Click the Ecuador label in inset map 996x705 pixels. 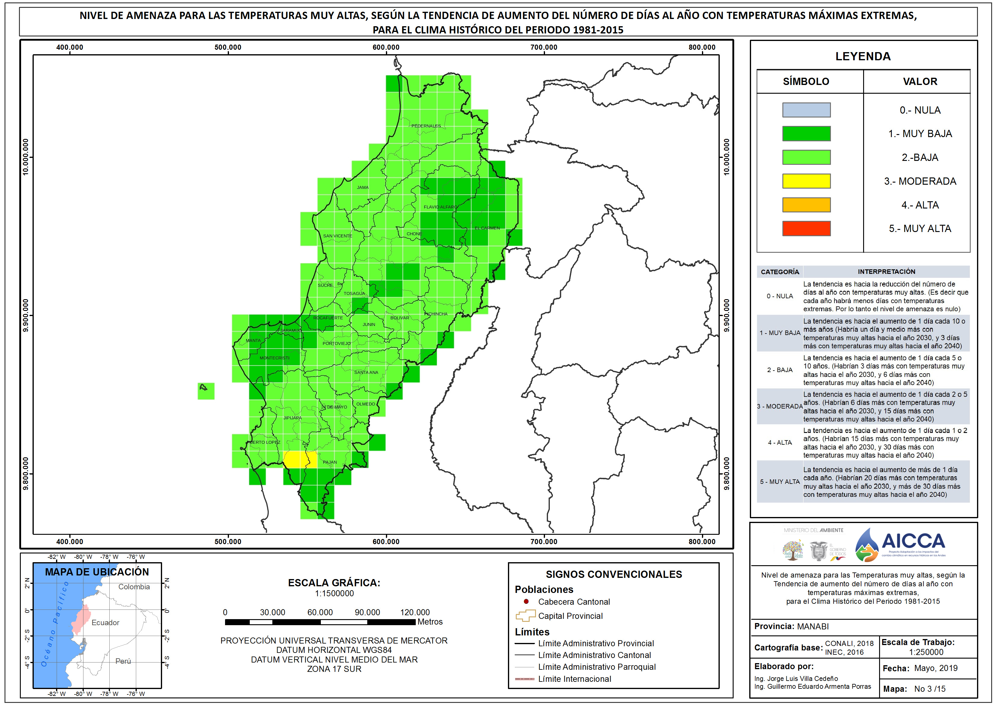(105, 622)
